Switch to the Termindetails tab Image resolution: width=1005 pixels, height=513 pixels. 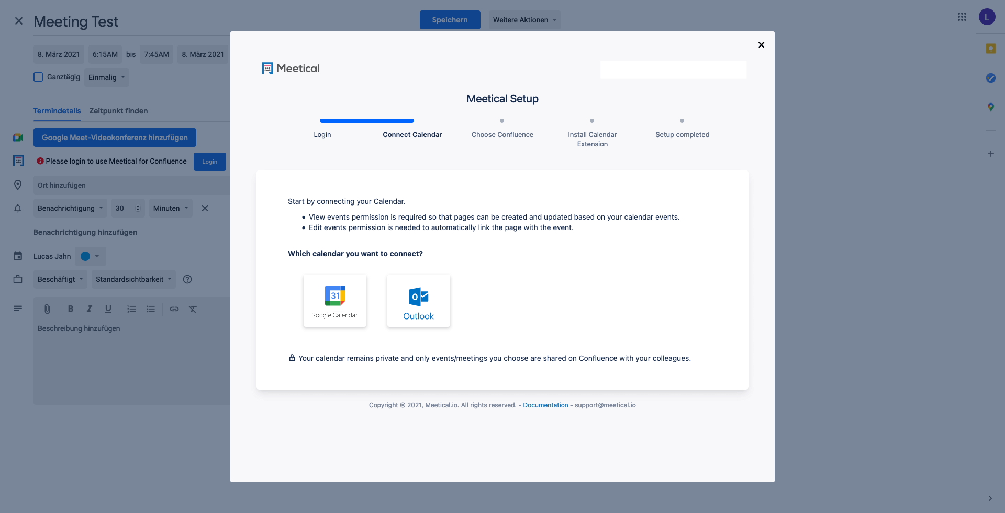[57, 111]
